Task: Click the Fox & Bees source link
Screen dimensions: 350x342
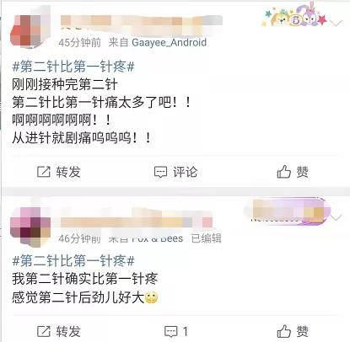Action: click(158, 238)
